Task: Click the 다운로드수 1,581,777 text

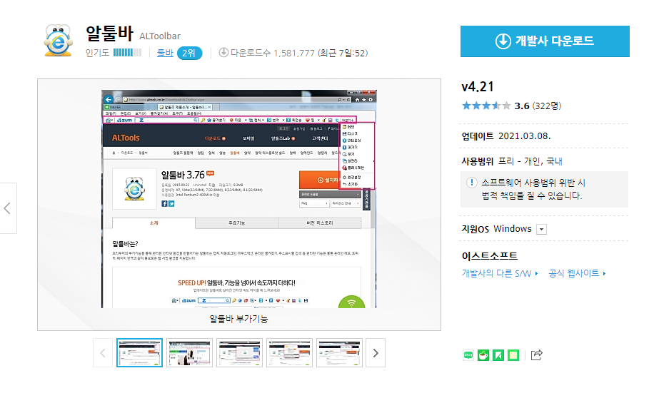Action: [272, 53]
